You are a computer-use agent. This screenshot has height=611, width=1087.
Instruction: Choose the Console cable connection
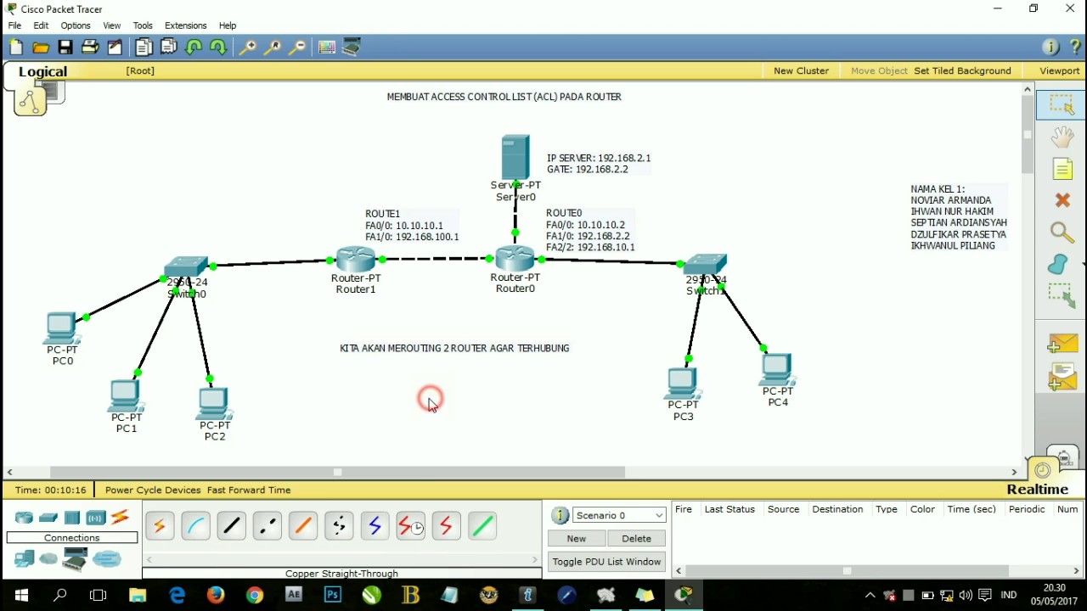coord(195,527)
